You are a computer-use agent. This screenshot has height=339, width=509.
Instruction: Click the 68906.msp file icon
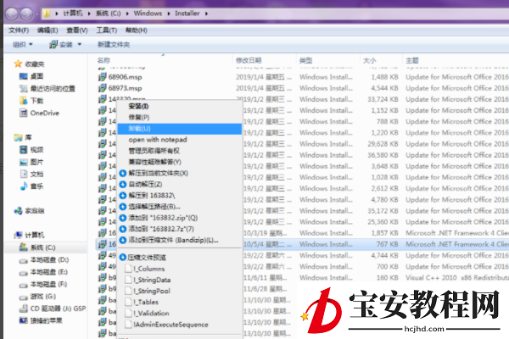103,77
